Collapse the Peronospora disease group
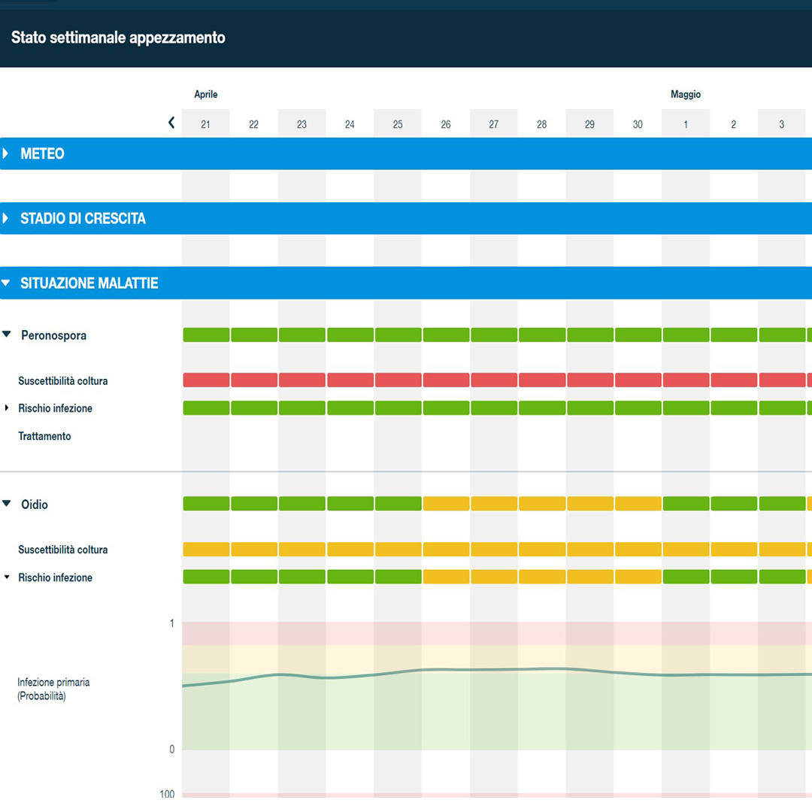The width and height of the screenshot is (812, 812). point(7,335)
